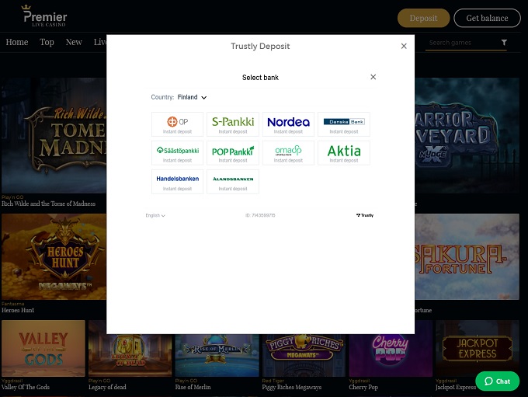Close the Select bank panel
The width and height of the screenshot is (528, 397).
(373, 77)
